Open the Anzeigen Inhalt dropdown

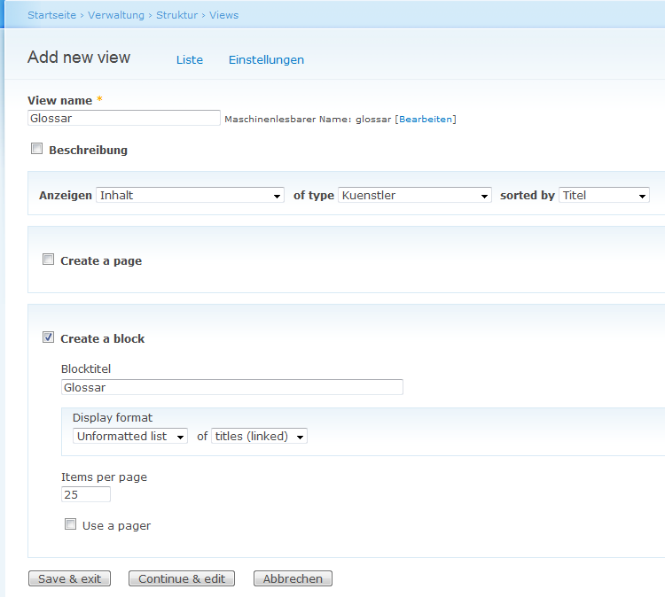pyautogui.click(x=190, y=195)
